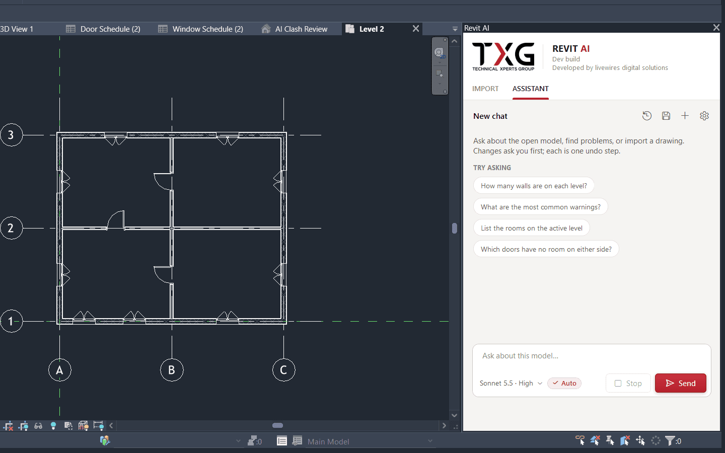Click the scroll up arrow of drawing view
This screenshot has width=725, height=453.
click(x=455, y=41)
